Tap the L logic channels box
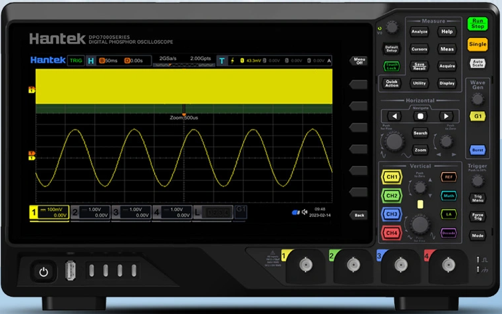502x314 pixels. pyautogui.click(x=213, y=212)
